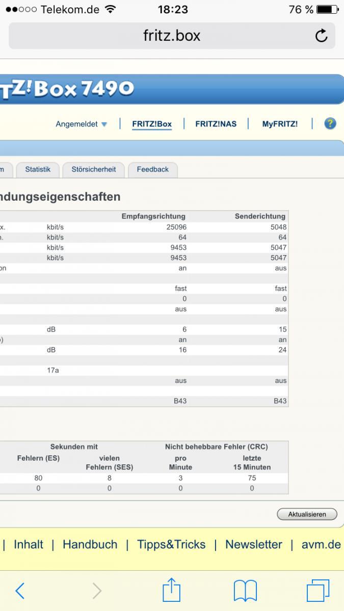This screenshot has height=611, width=344.
Task: Open the Handbuch footer link
Action: coord(90,544)
